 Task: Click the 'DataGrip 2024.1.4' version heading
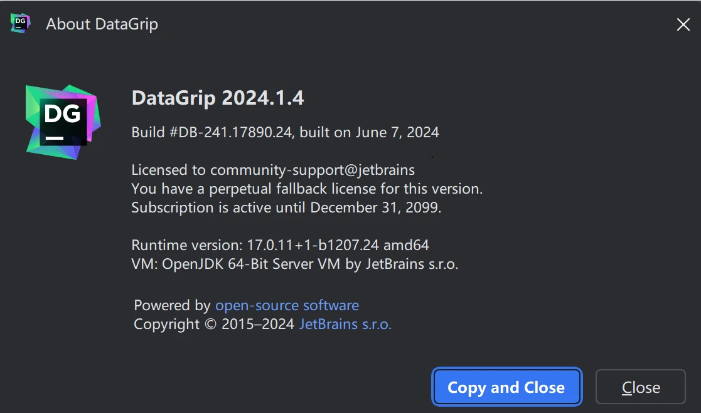(x=218, y=98)
